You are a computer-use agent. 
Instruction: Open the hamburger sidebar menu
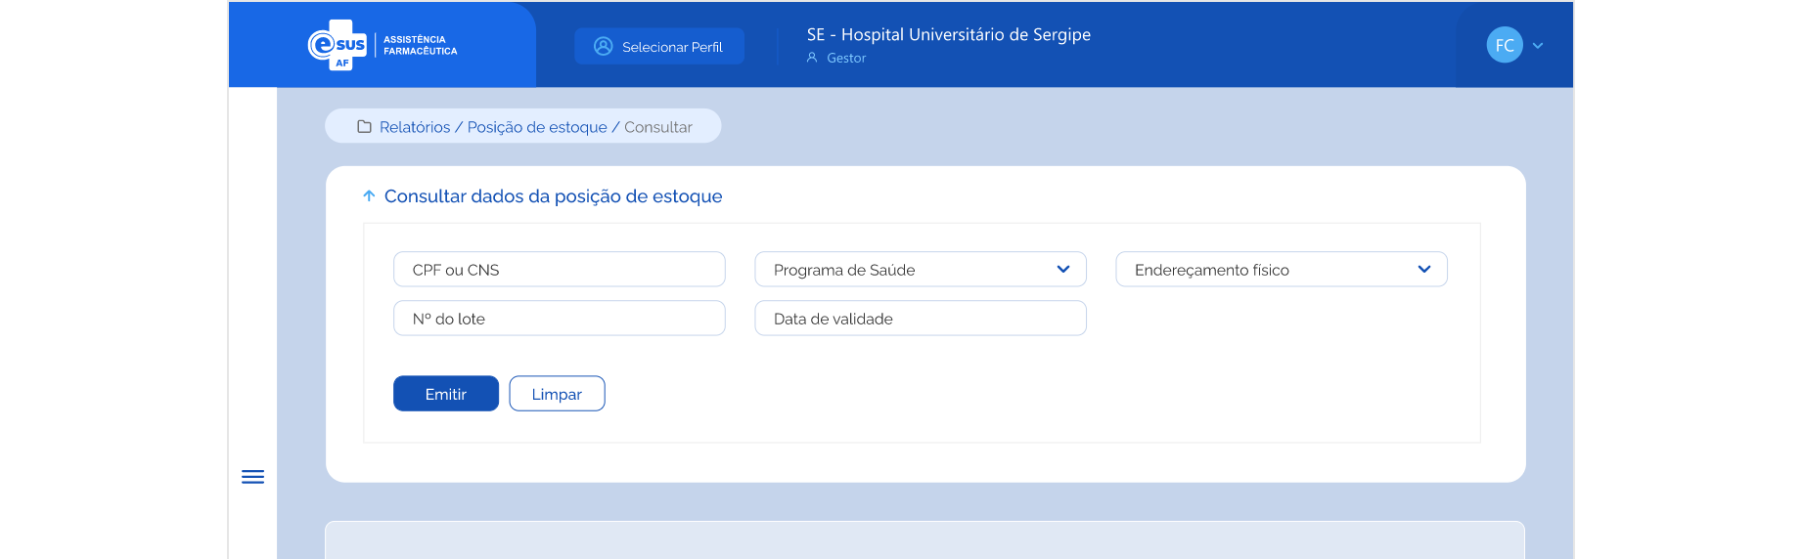pos(252,477)
